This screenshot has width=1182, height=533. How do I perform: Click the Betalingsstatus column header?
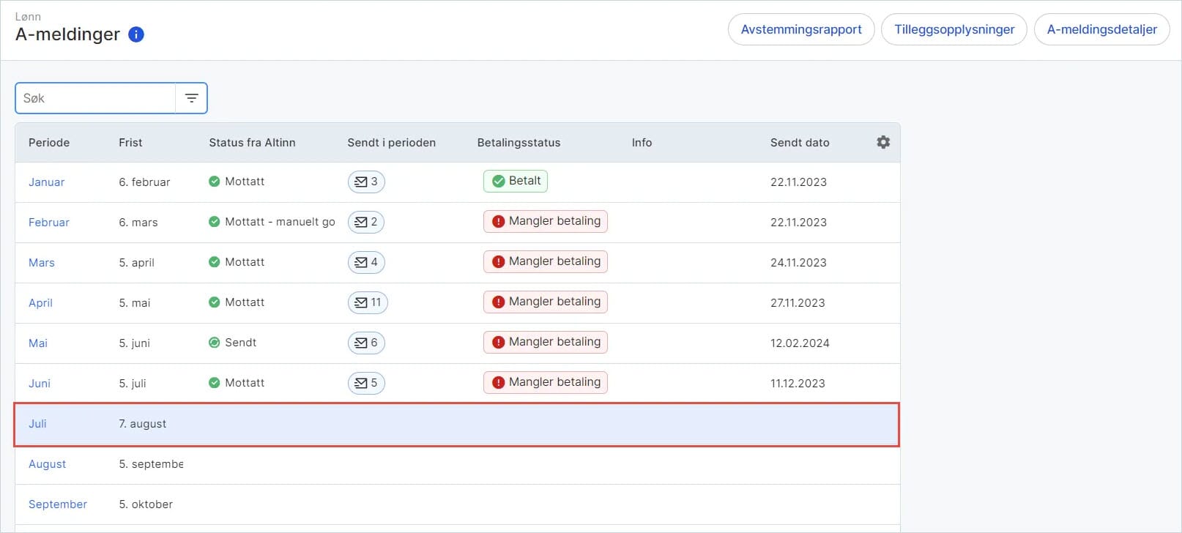click(518, 143)
